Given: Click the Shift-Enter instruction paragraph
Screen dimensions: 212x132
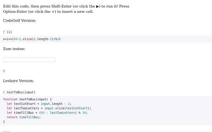Looking at the screenshot, I should click(x=66, y=9).
